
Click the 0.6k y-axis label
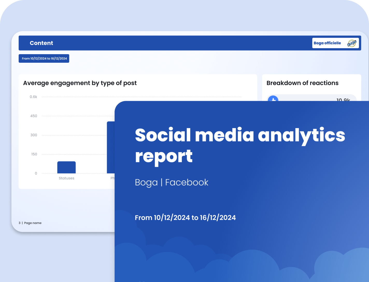[x=33, y=97]
